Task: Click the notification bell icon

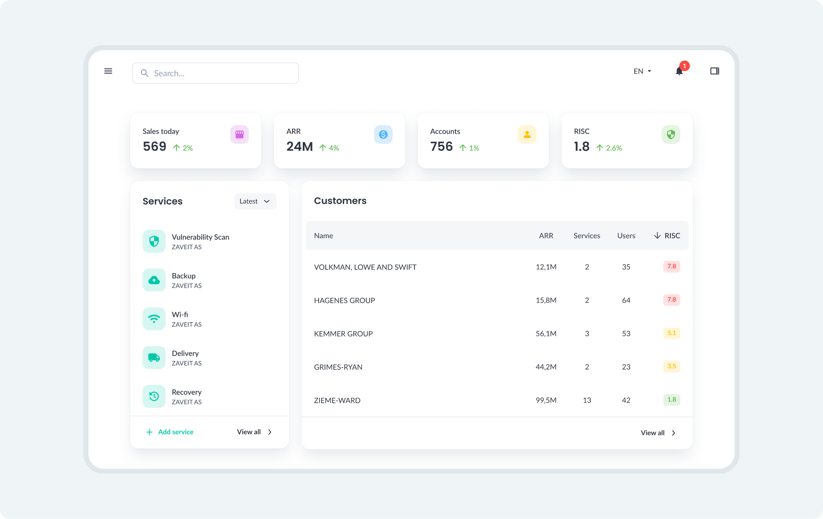Action: [679, 71]
